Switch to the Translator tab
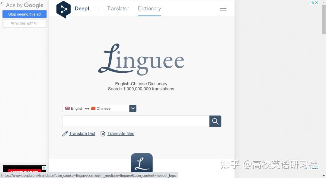The image size is (326, 178). coord(118,8)
